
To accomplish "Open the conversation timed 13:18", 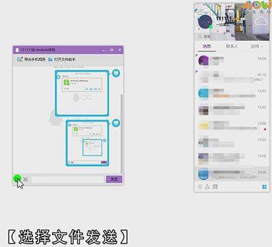I will (x=232, y=159).
